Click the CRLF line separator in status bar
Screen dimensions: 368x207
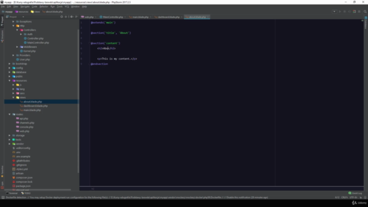[x=344, y=197]
